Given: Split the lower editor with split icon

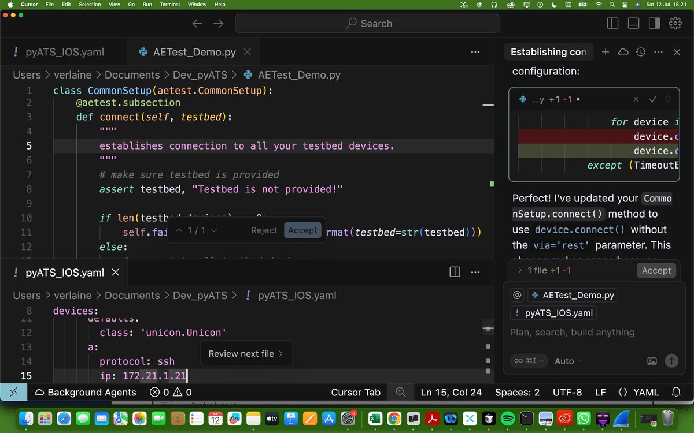Looking at the screenshot, I should coord(455,272).
